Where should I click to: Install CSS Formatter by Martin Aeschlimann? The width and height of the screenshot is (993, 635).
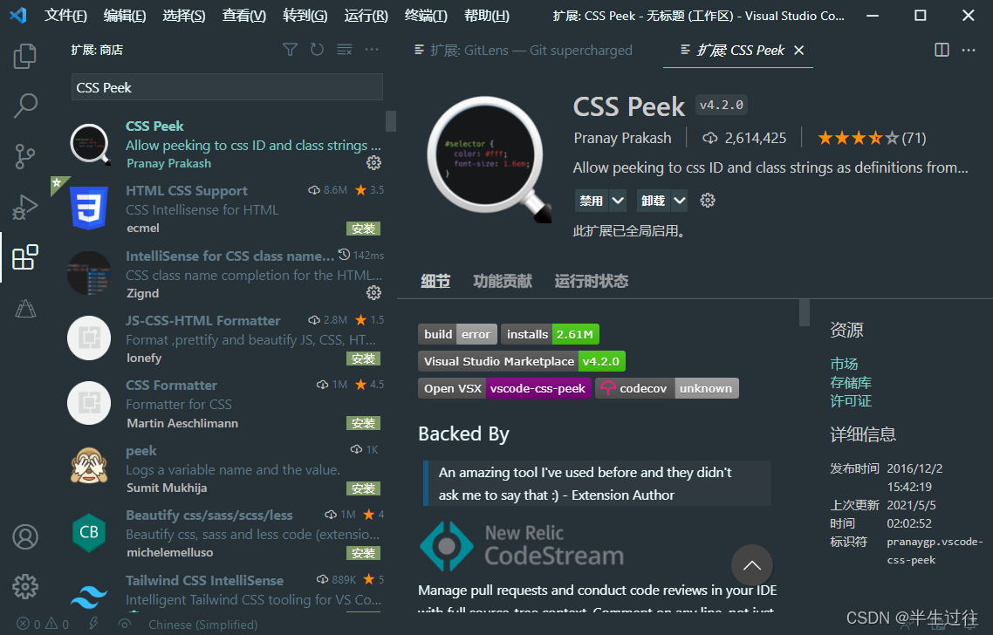(364, 423)
